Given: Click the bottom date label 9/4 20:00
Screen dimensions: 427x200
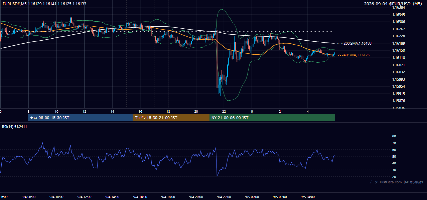Looking at the screenshot, I should 196,197.
